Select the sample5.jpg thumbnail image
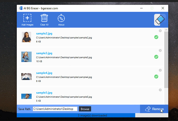This screenshot has width=178, height=121. [26, 96]
